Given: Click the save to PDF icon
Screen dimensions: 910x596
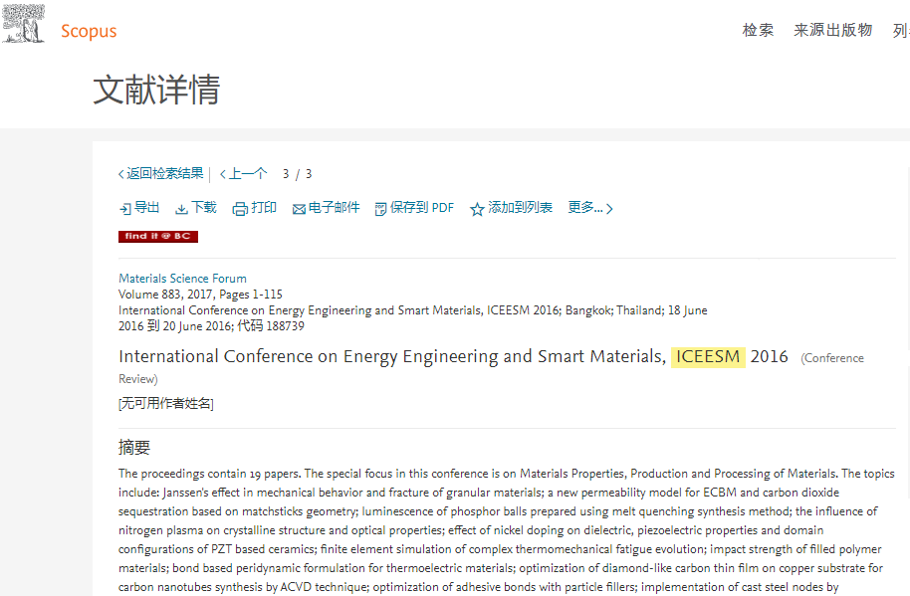Looking at the screenshot, I should click(380, 209).
